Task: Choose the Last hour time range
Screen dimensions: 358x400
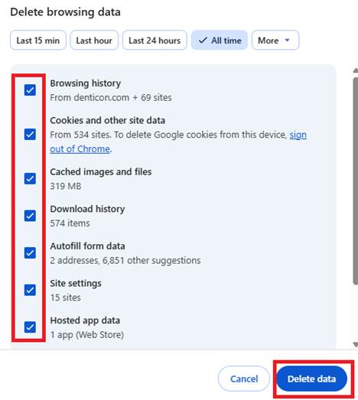Action: pos(94,41)
